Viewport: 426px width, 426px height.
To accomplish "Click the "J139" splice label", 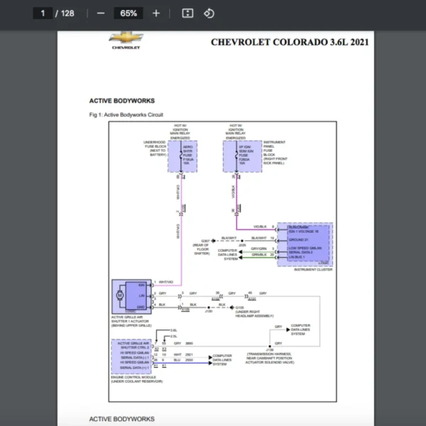I will 270,350.
